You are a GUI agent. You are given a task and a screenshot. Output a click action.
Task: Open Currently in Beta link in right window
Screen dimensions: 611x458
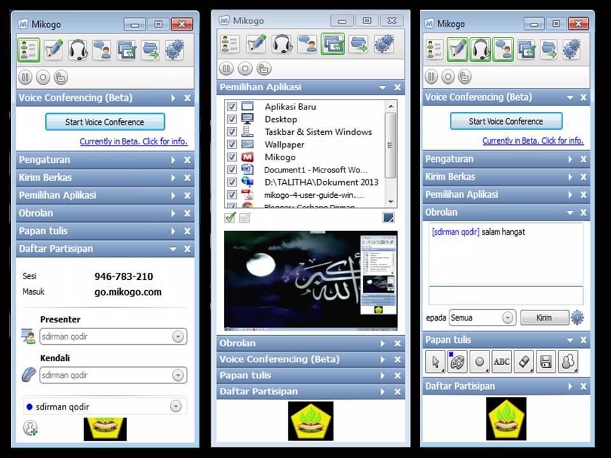coord(533,141)
